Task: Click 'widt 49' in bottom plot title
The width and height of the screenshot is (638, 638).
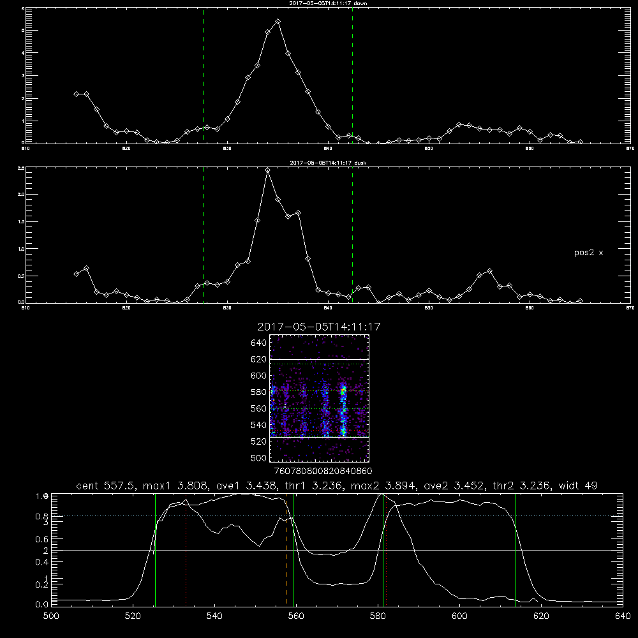Action: click(578, 486)
